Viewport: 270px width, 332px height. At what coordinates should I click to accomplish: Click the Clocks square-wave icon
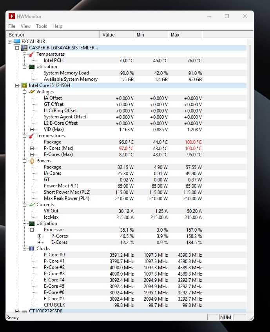pyautogui.click(x=31, y=249)
